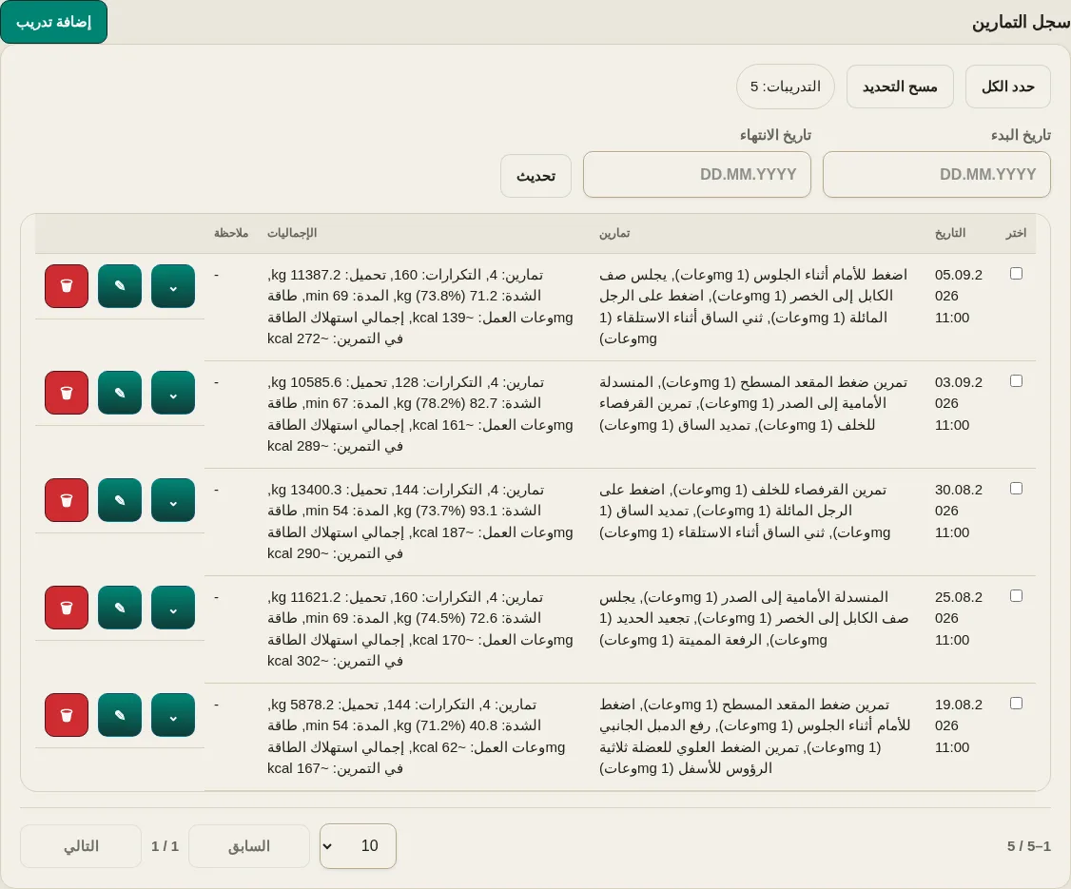The image size is (1071, 889).
Task: Focus the تاريخ الانتهاء end date field
Action: point(696,175)
